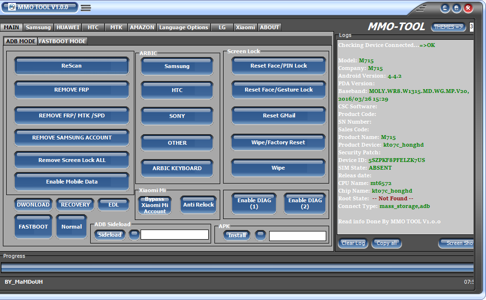This screenshot has width=486, height=300.
Task: Click the ReScan button
Action: [71, 66]
